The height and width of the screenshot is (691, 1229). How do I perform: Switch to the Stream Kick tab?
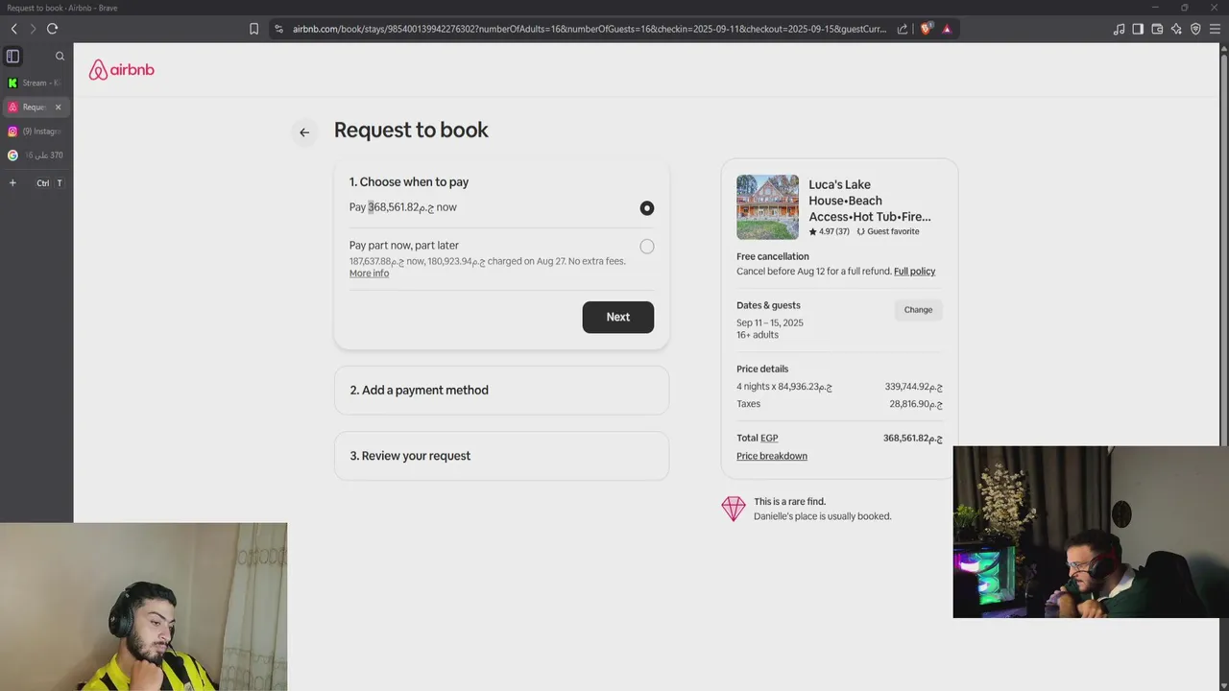tap(36, 83)
